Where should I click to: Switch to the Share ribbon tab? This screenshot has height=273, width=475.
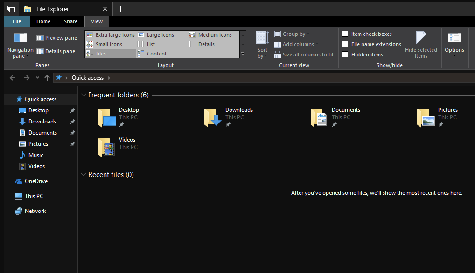(x=70, y=21)
